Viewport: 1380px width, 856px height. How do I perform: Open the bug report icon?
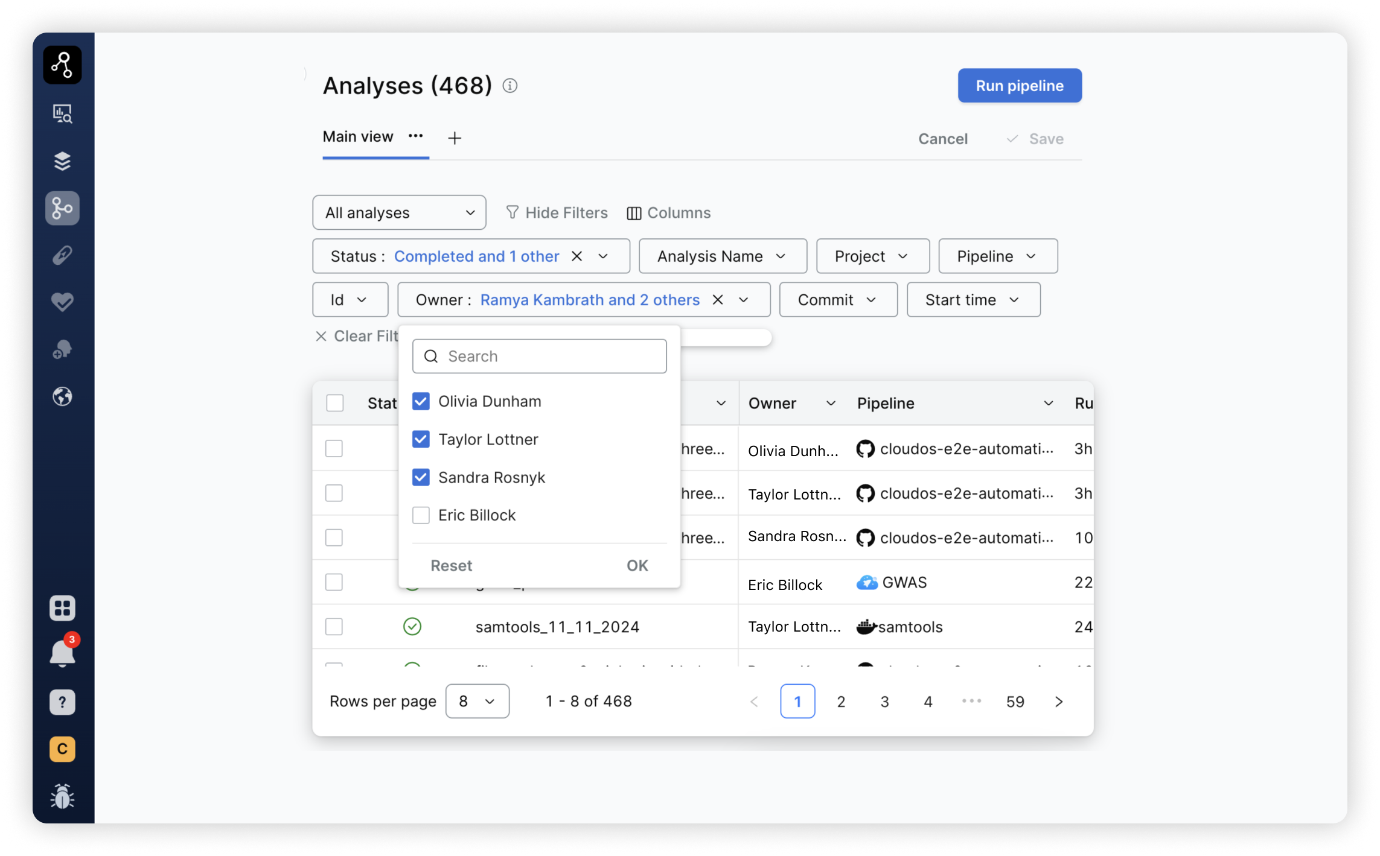[62, 796]
